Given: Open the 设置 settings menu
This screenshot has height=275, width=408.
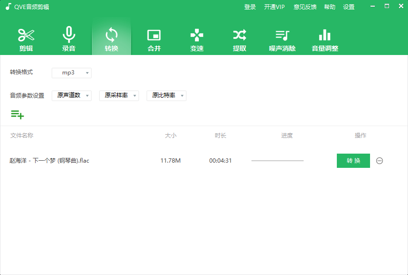Looking at the screenshot, I should [349, 7].
